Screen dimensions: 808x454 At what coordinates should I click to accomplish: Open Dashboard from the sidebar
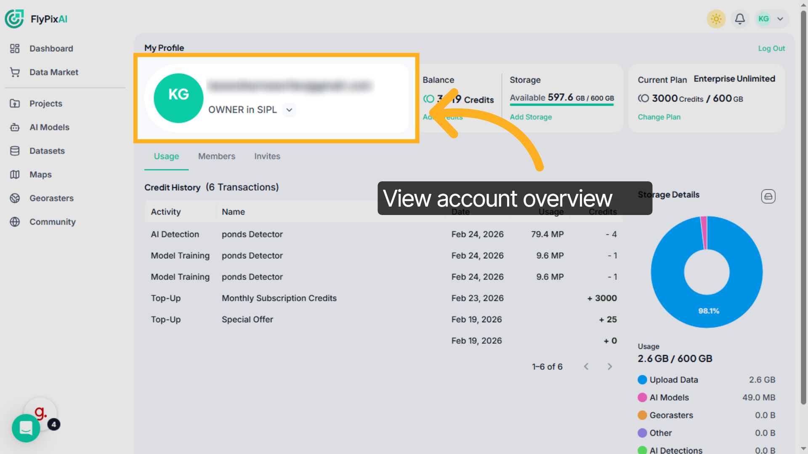[x=51, y=48]
